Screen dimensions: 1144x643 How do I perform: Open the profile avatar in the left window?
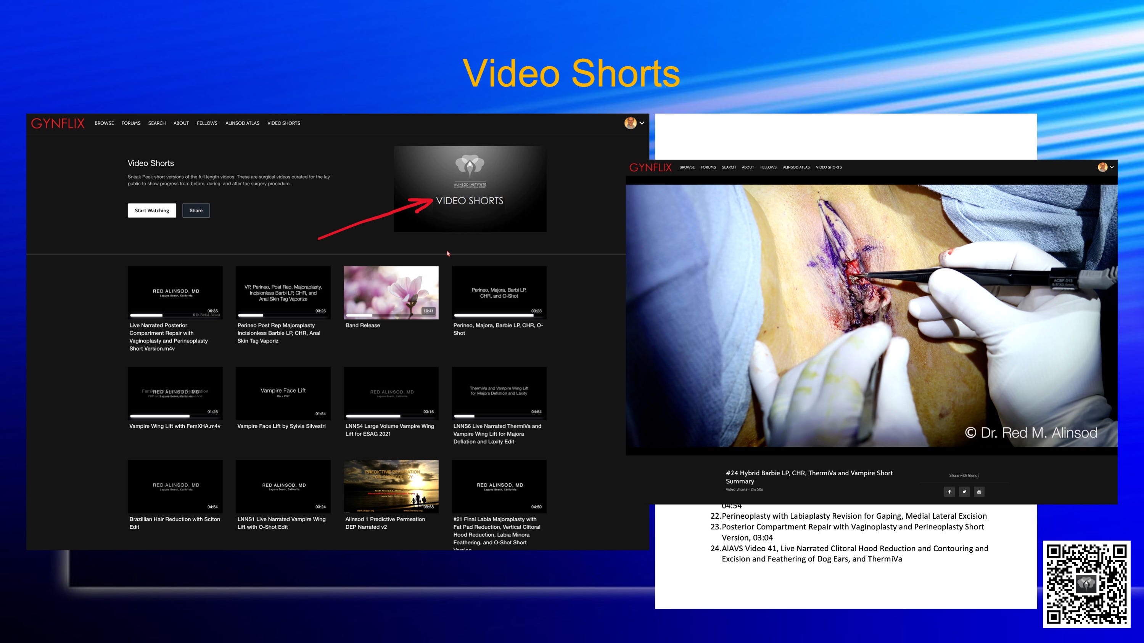pyautogui.click(x=630, y=123)
